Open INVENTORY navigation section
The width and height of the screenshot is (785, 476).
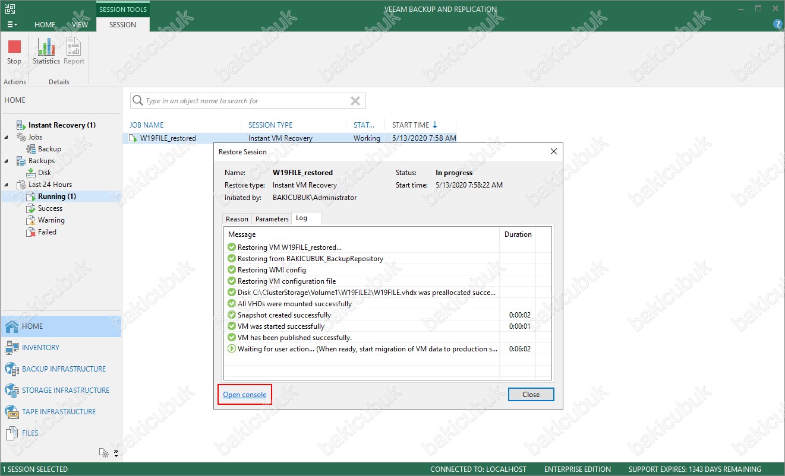pyautogui.click(x=61, y=348)
